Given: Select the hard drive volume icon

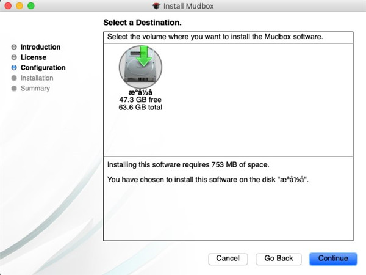Looking at the screenshot, I should point(140,67).
